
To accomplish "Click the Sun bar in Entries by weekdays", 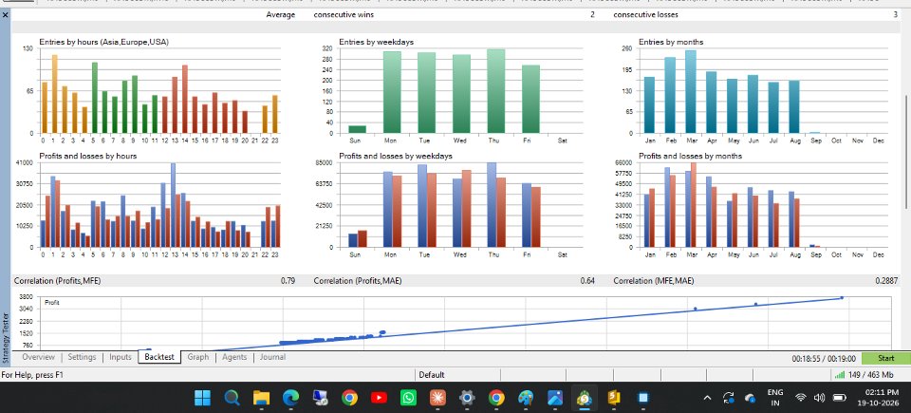I will 357,130.
